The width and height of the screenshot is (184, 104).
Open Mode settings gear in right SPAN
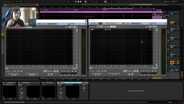[x=156, y=27]
